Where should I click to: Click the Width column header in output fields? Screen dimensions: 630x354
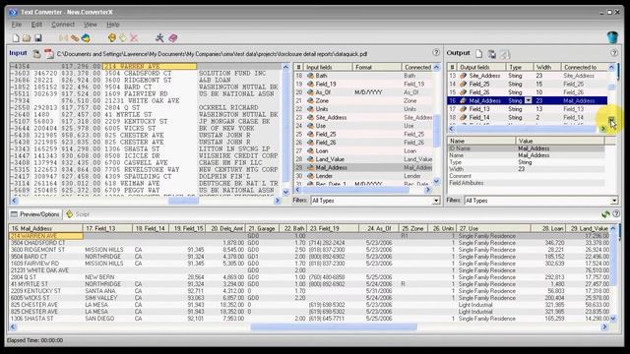click(x=547, y=67)
